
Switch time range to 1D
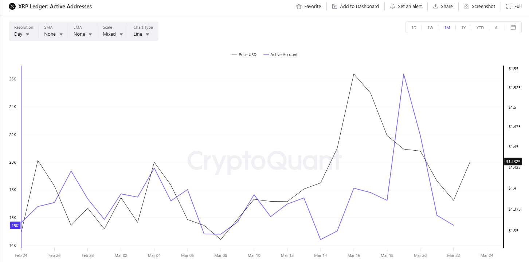[414, 28]
